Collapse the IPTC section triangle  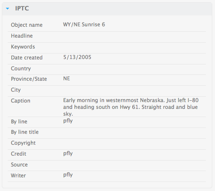pyautogui.click(x=7, y=9)
